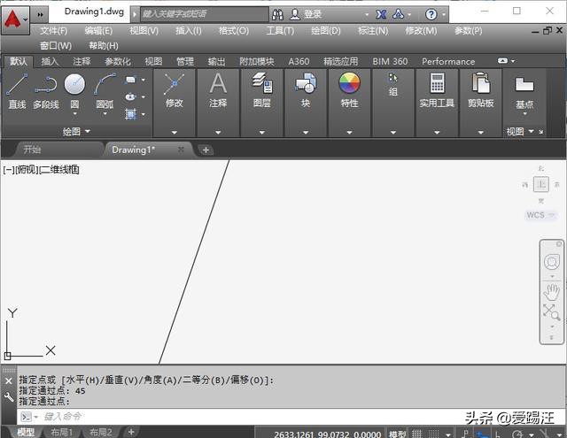This screenshot has width=567, height=438.
Task: Click the 注释 (Annotation) text icon
Action: click(x=218, y=88)
